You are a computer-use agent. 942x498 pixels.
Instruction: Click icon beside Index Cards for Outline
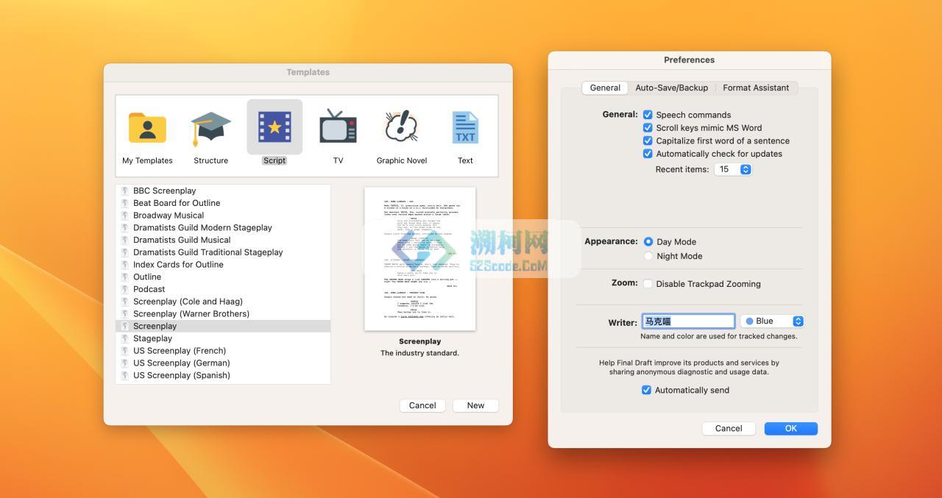(125, 265)
